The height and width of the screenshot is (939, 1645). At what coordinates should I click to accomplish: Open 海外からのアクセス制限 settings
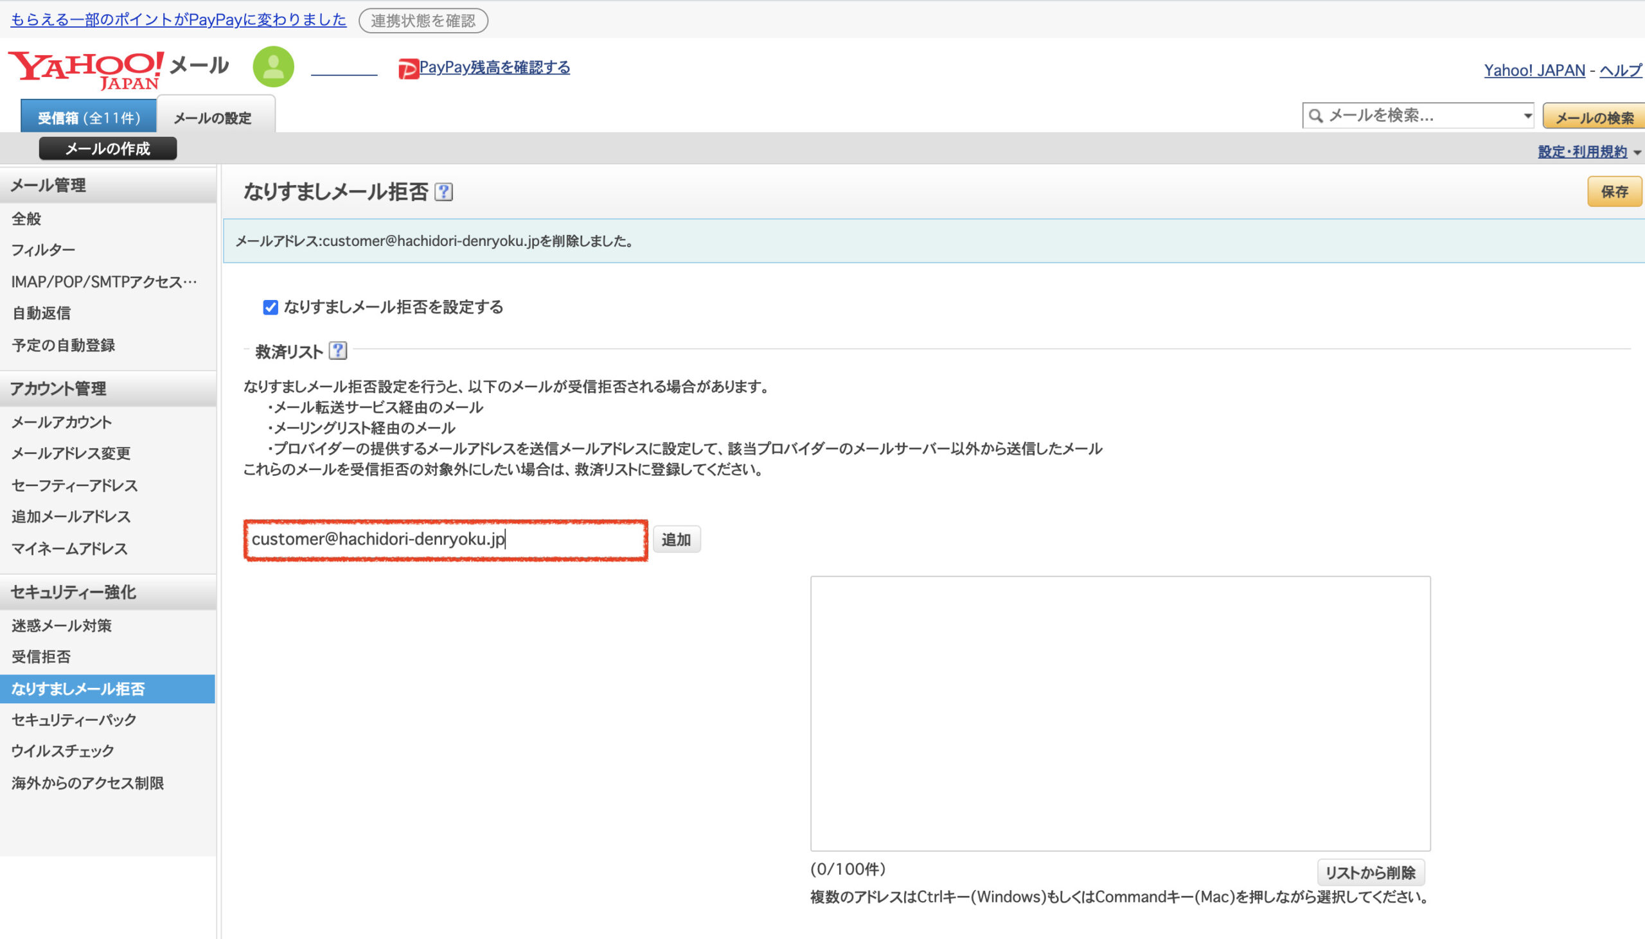[x=88, y=783]
